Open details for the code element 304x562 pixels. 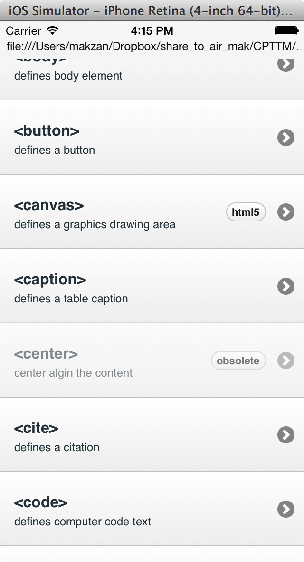285,509
